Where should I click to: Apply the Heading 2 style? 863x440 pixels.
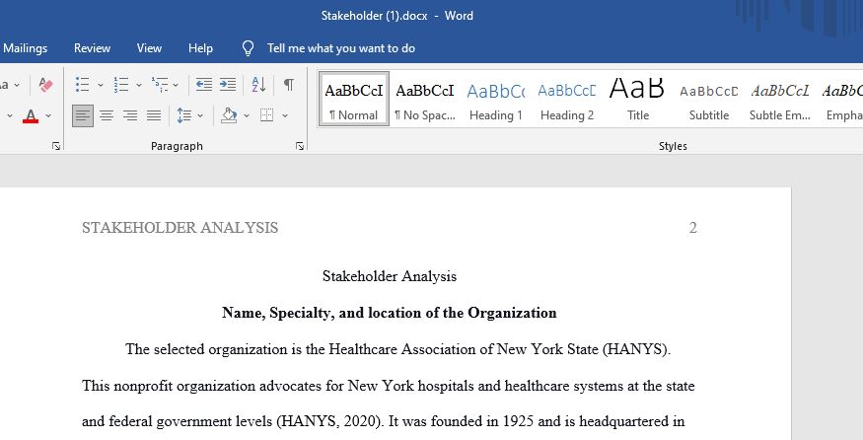click(567, 99)
